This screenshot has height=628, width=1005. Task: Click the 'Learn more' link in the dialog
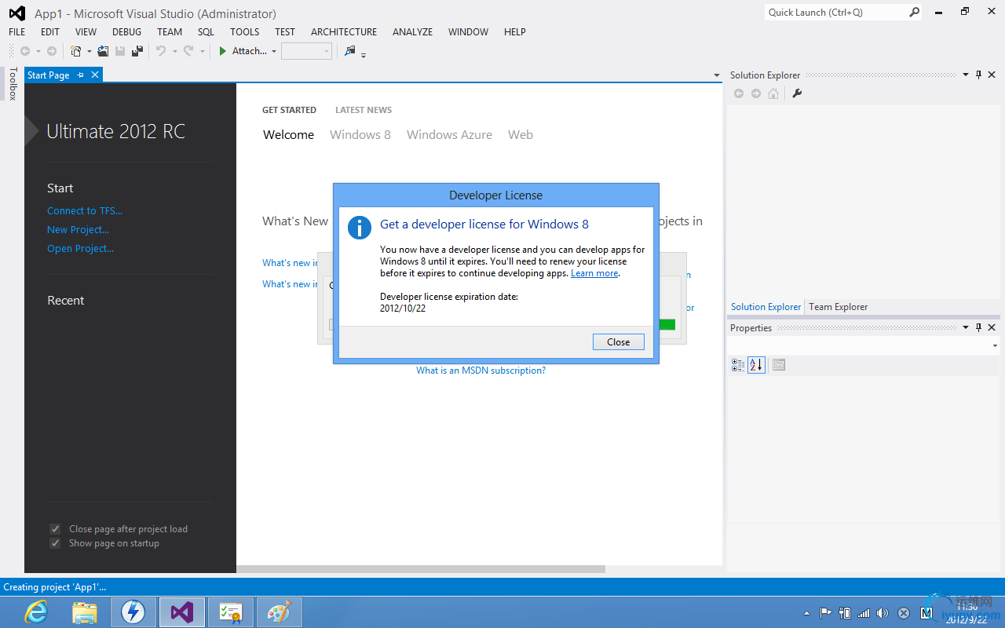(x=594, y=273)
